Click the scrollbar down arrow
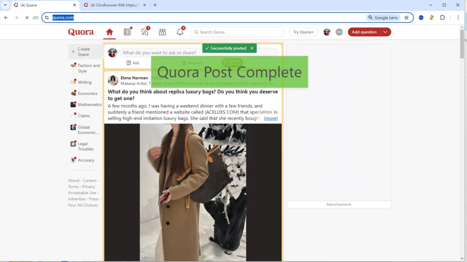 (462, 258)
